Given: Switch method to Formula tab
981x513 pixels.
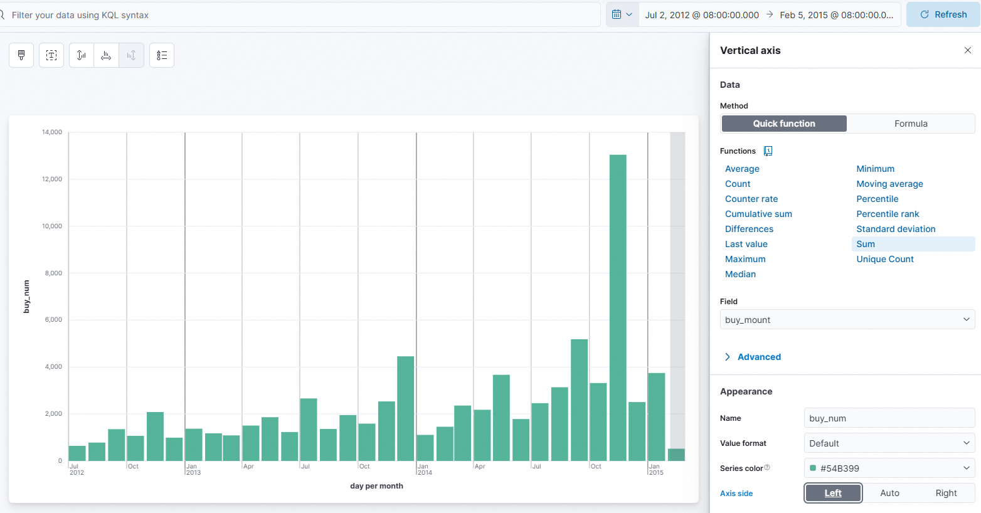Looking at the screenshot, I should 910,124.
